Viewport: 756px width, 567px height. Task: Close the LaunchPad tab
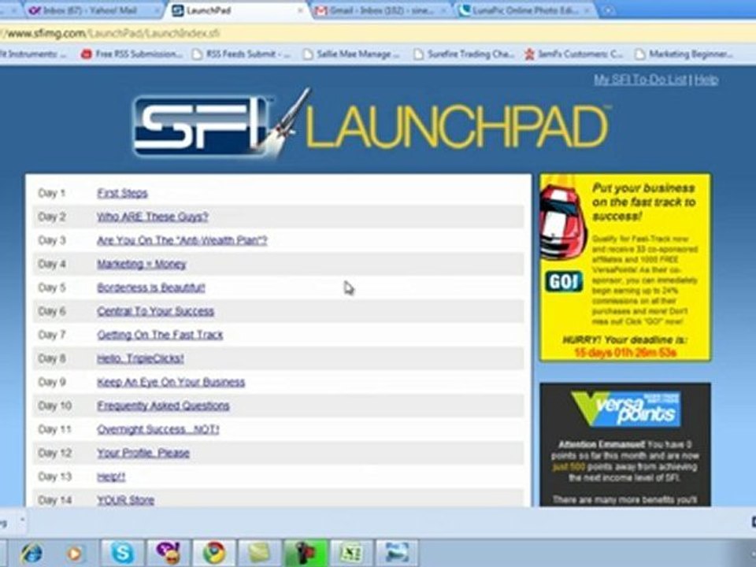(300, 10)
